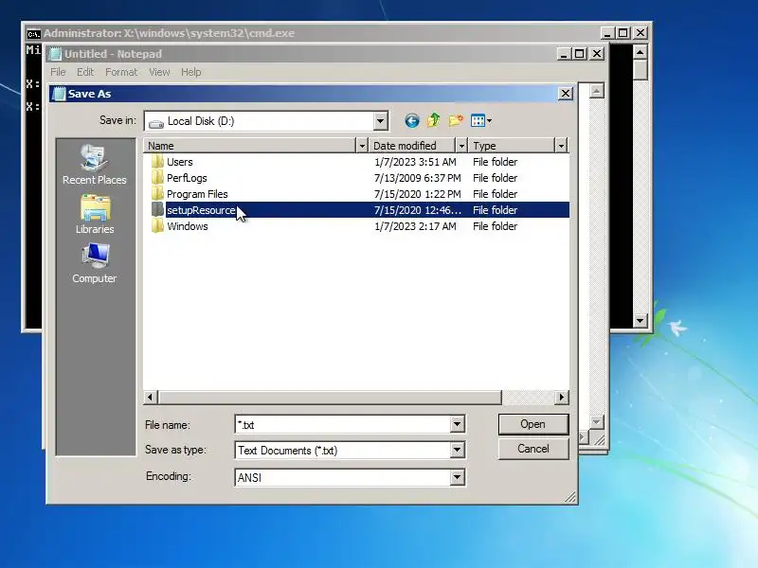Go up one level with folder-up icon
758x568 pixels.
(434, 120)
